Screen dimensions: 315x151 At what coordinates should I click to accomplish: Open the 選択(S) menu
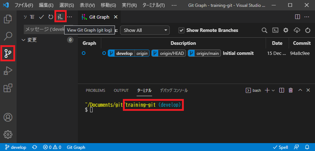(66, 5)
